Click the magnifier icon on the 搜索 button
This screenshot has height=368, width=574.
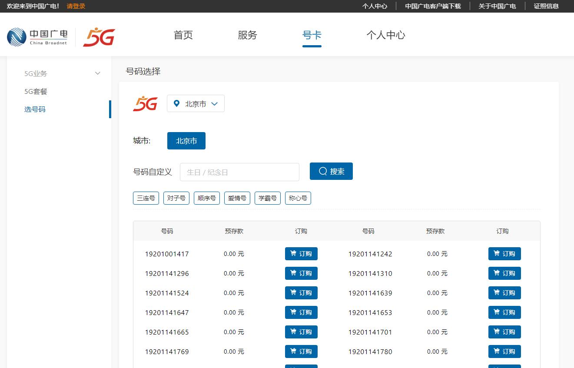(x=322, y=171)
